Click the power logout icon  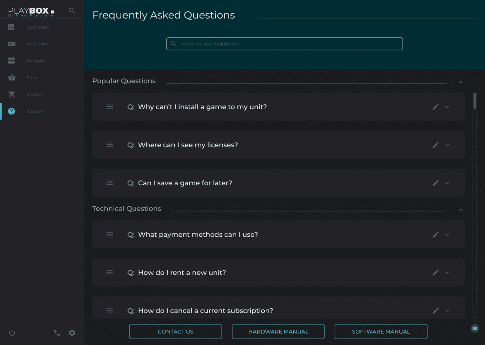(12, 333)
